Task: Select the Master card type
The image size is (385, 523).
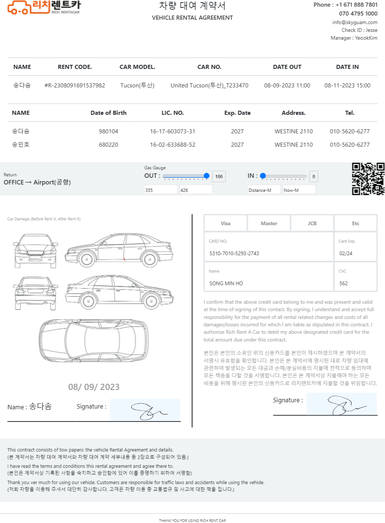Action: (x=269, y=223)
